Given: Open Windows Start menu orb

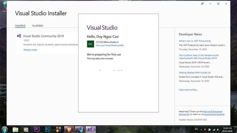Looking at the screenshot, I should [x=4, y=130].
